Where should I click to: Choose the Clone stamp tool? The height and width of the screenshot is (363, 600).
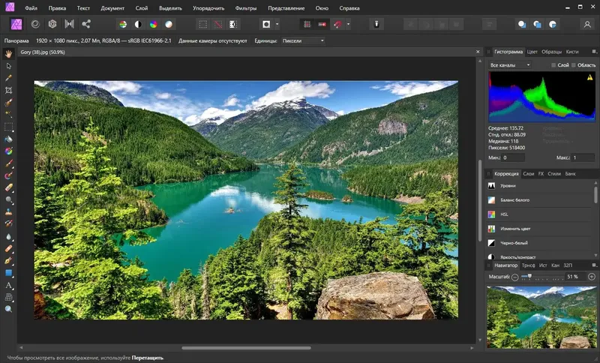pyautogui.click(x=8, y=211)
